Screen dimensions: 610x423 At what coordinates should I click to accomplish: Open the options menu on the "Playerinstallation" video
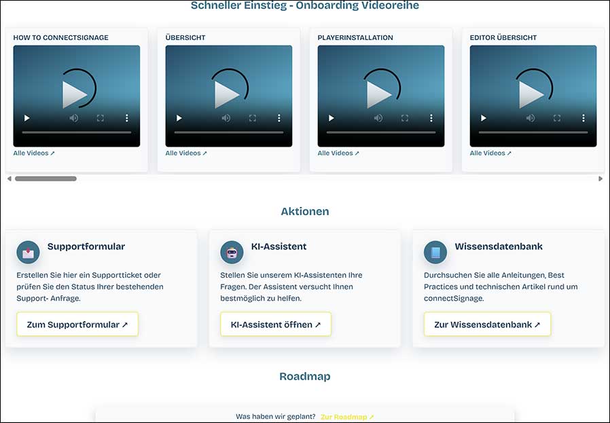(431, 117)
